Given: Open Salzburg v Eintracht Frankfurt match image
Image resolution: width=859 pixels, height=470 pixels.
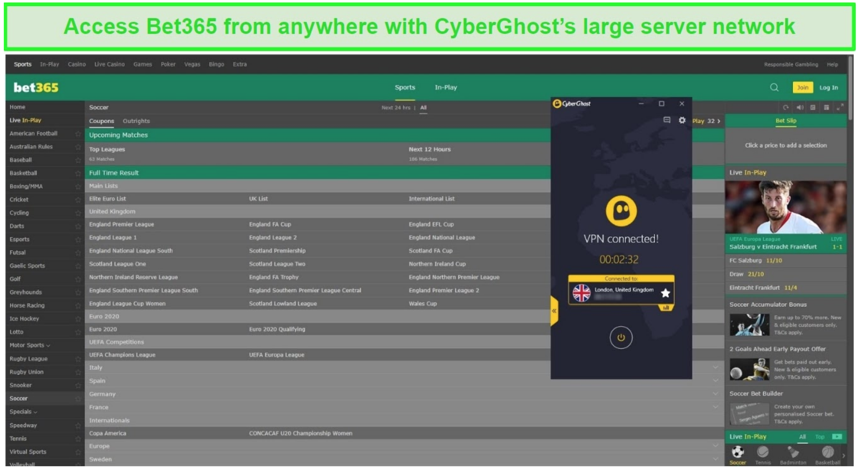Looking at the screenshot, I should (x=785, y=207).
